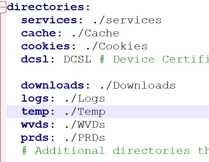The width and height of the screenshot is (209, 162).
Task: Click the 'Additional directories' comment line
Action: click(115, 151)
